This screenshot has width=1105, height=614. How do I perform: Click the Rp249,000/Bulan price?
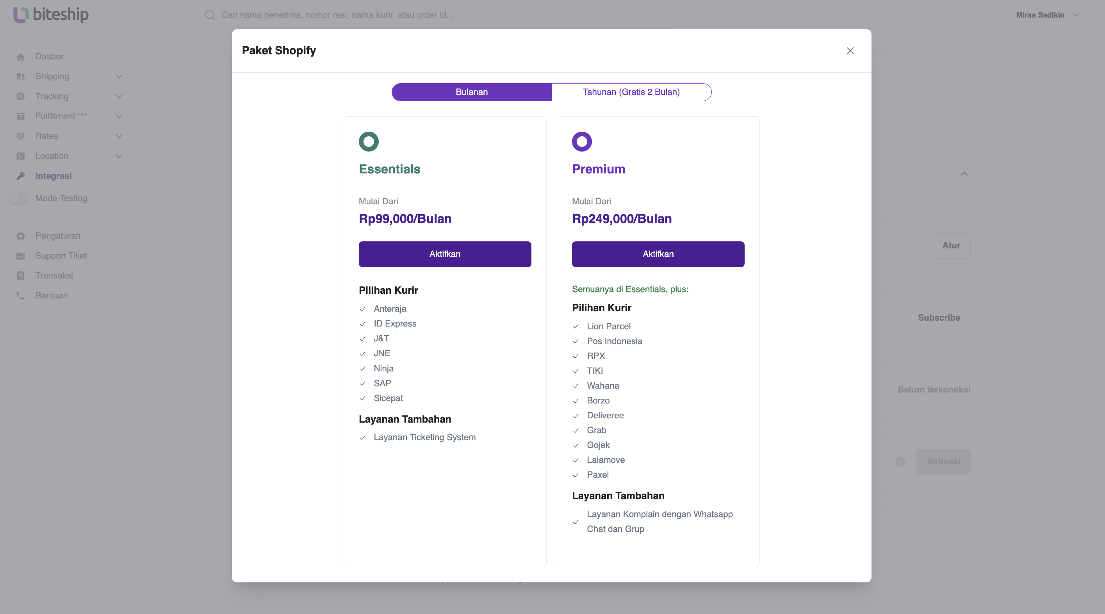coord(622,219)
